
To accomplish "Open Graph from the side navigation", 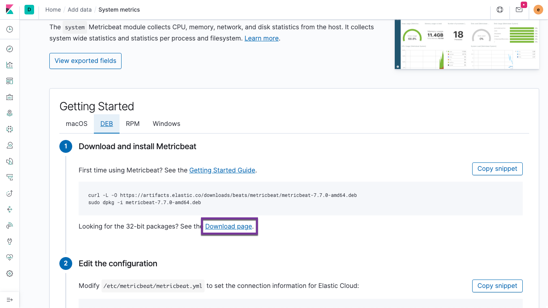I will (x=10, y=209).
